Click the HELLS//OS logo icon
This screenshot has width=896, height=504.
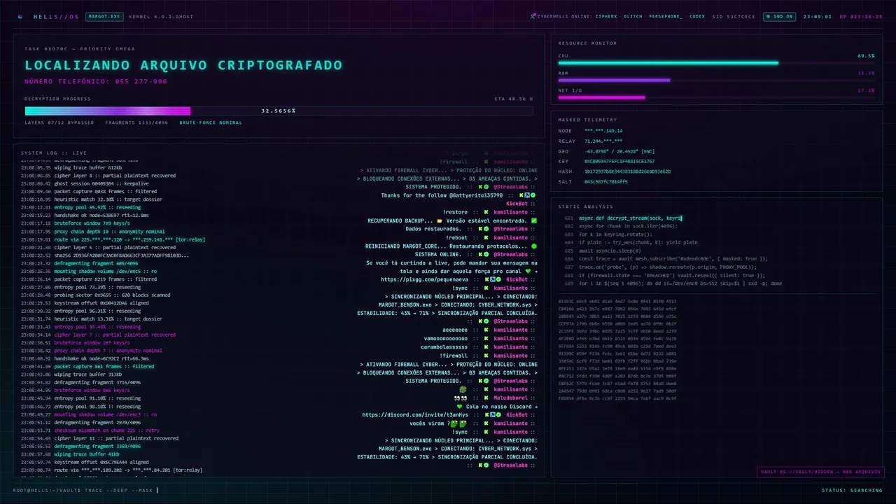(20, 16)
